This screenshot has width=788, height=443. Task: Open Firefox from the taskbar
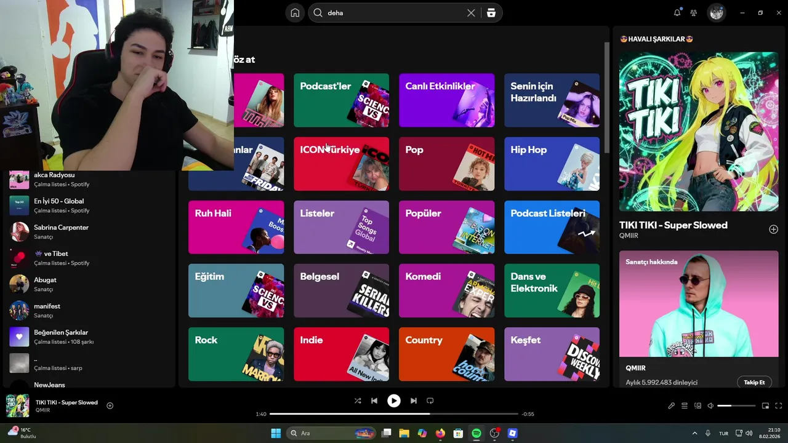click(440, 433)
